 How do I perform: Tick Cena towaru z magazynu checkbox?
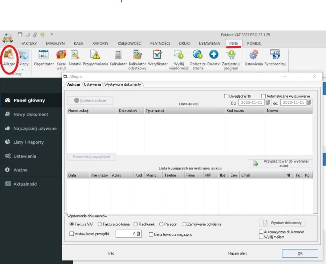pyautogui.click(x=151, y=234)
